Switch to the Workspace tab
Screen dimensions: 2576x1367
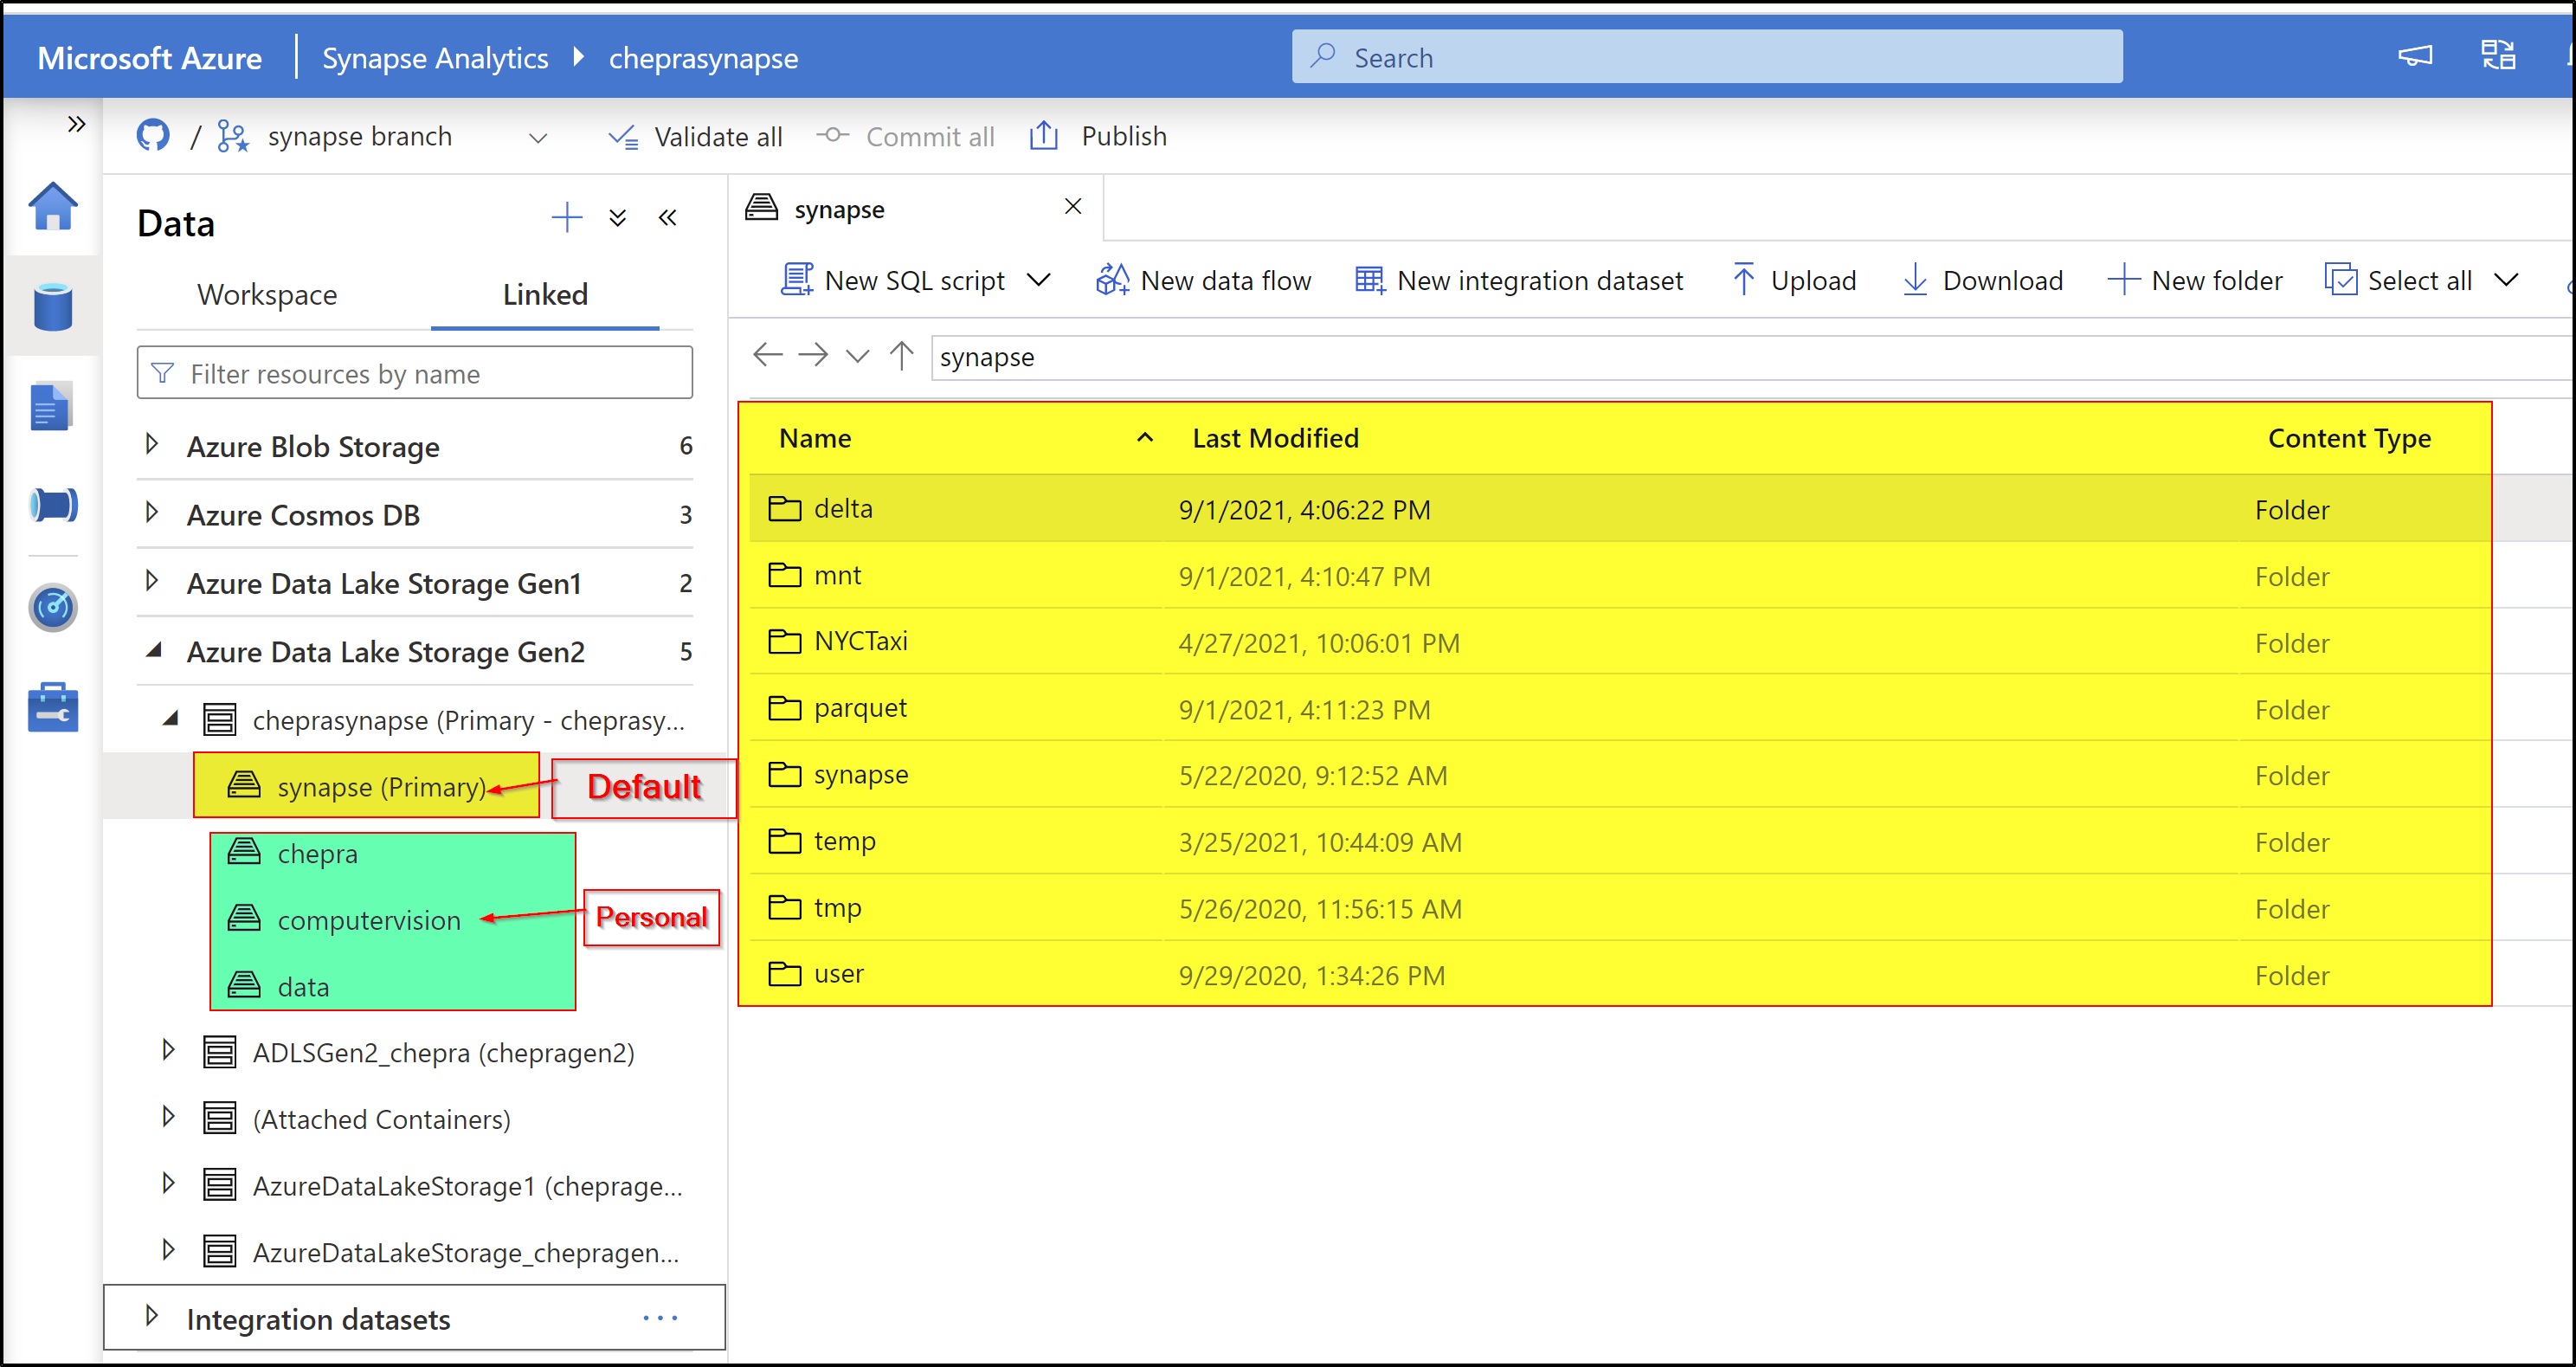267,294
